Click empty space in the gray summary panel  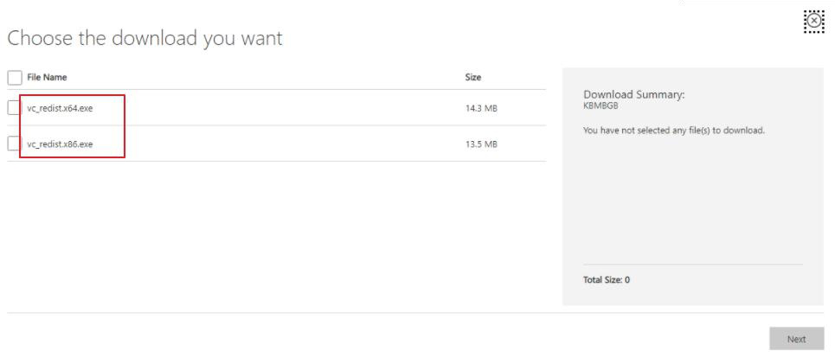click(x=692, y=199)
